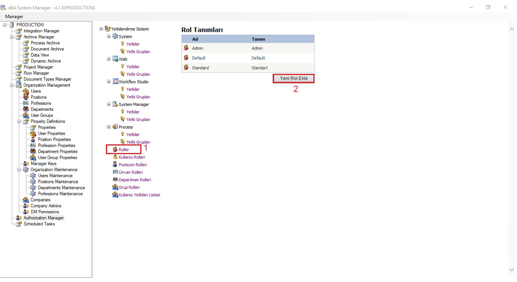The image size is (517, 282).
Task: Collapse the Archive Manager tree node
Action: [x=12, y=37]
